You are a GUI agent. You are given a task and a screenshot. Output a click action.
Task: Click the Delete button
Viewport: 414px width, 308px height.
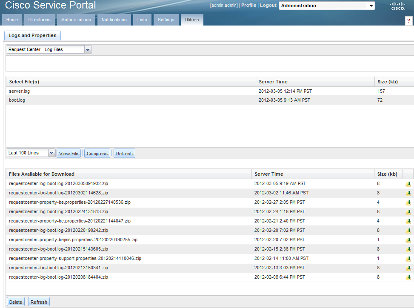(x=16, y=302)
